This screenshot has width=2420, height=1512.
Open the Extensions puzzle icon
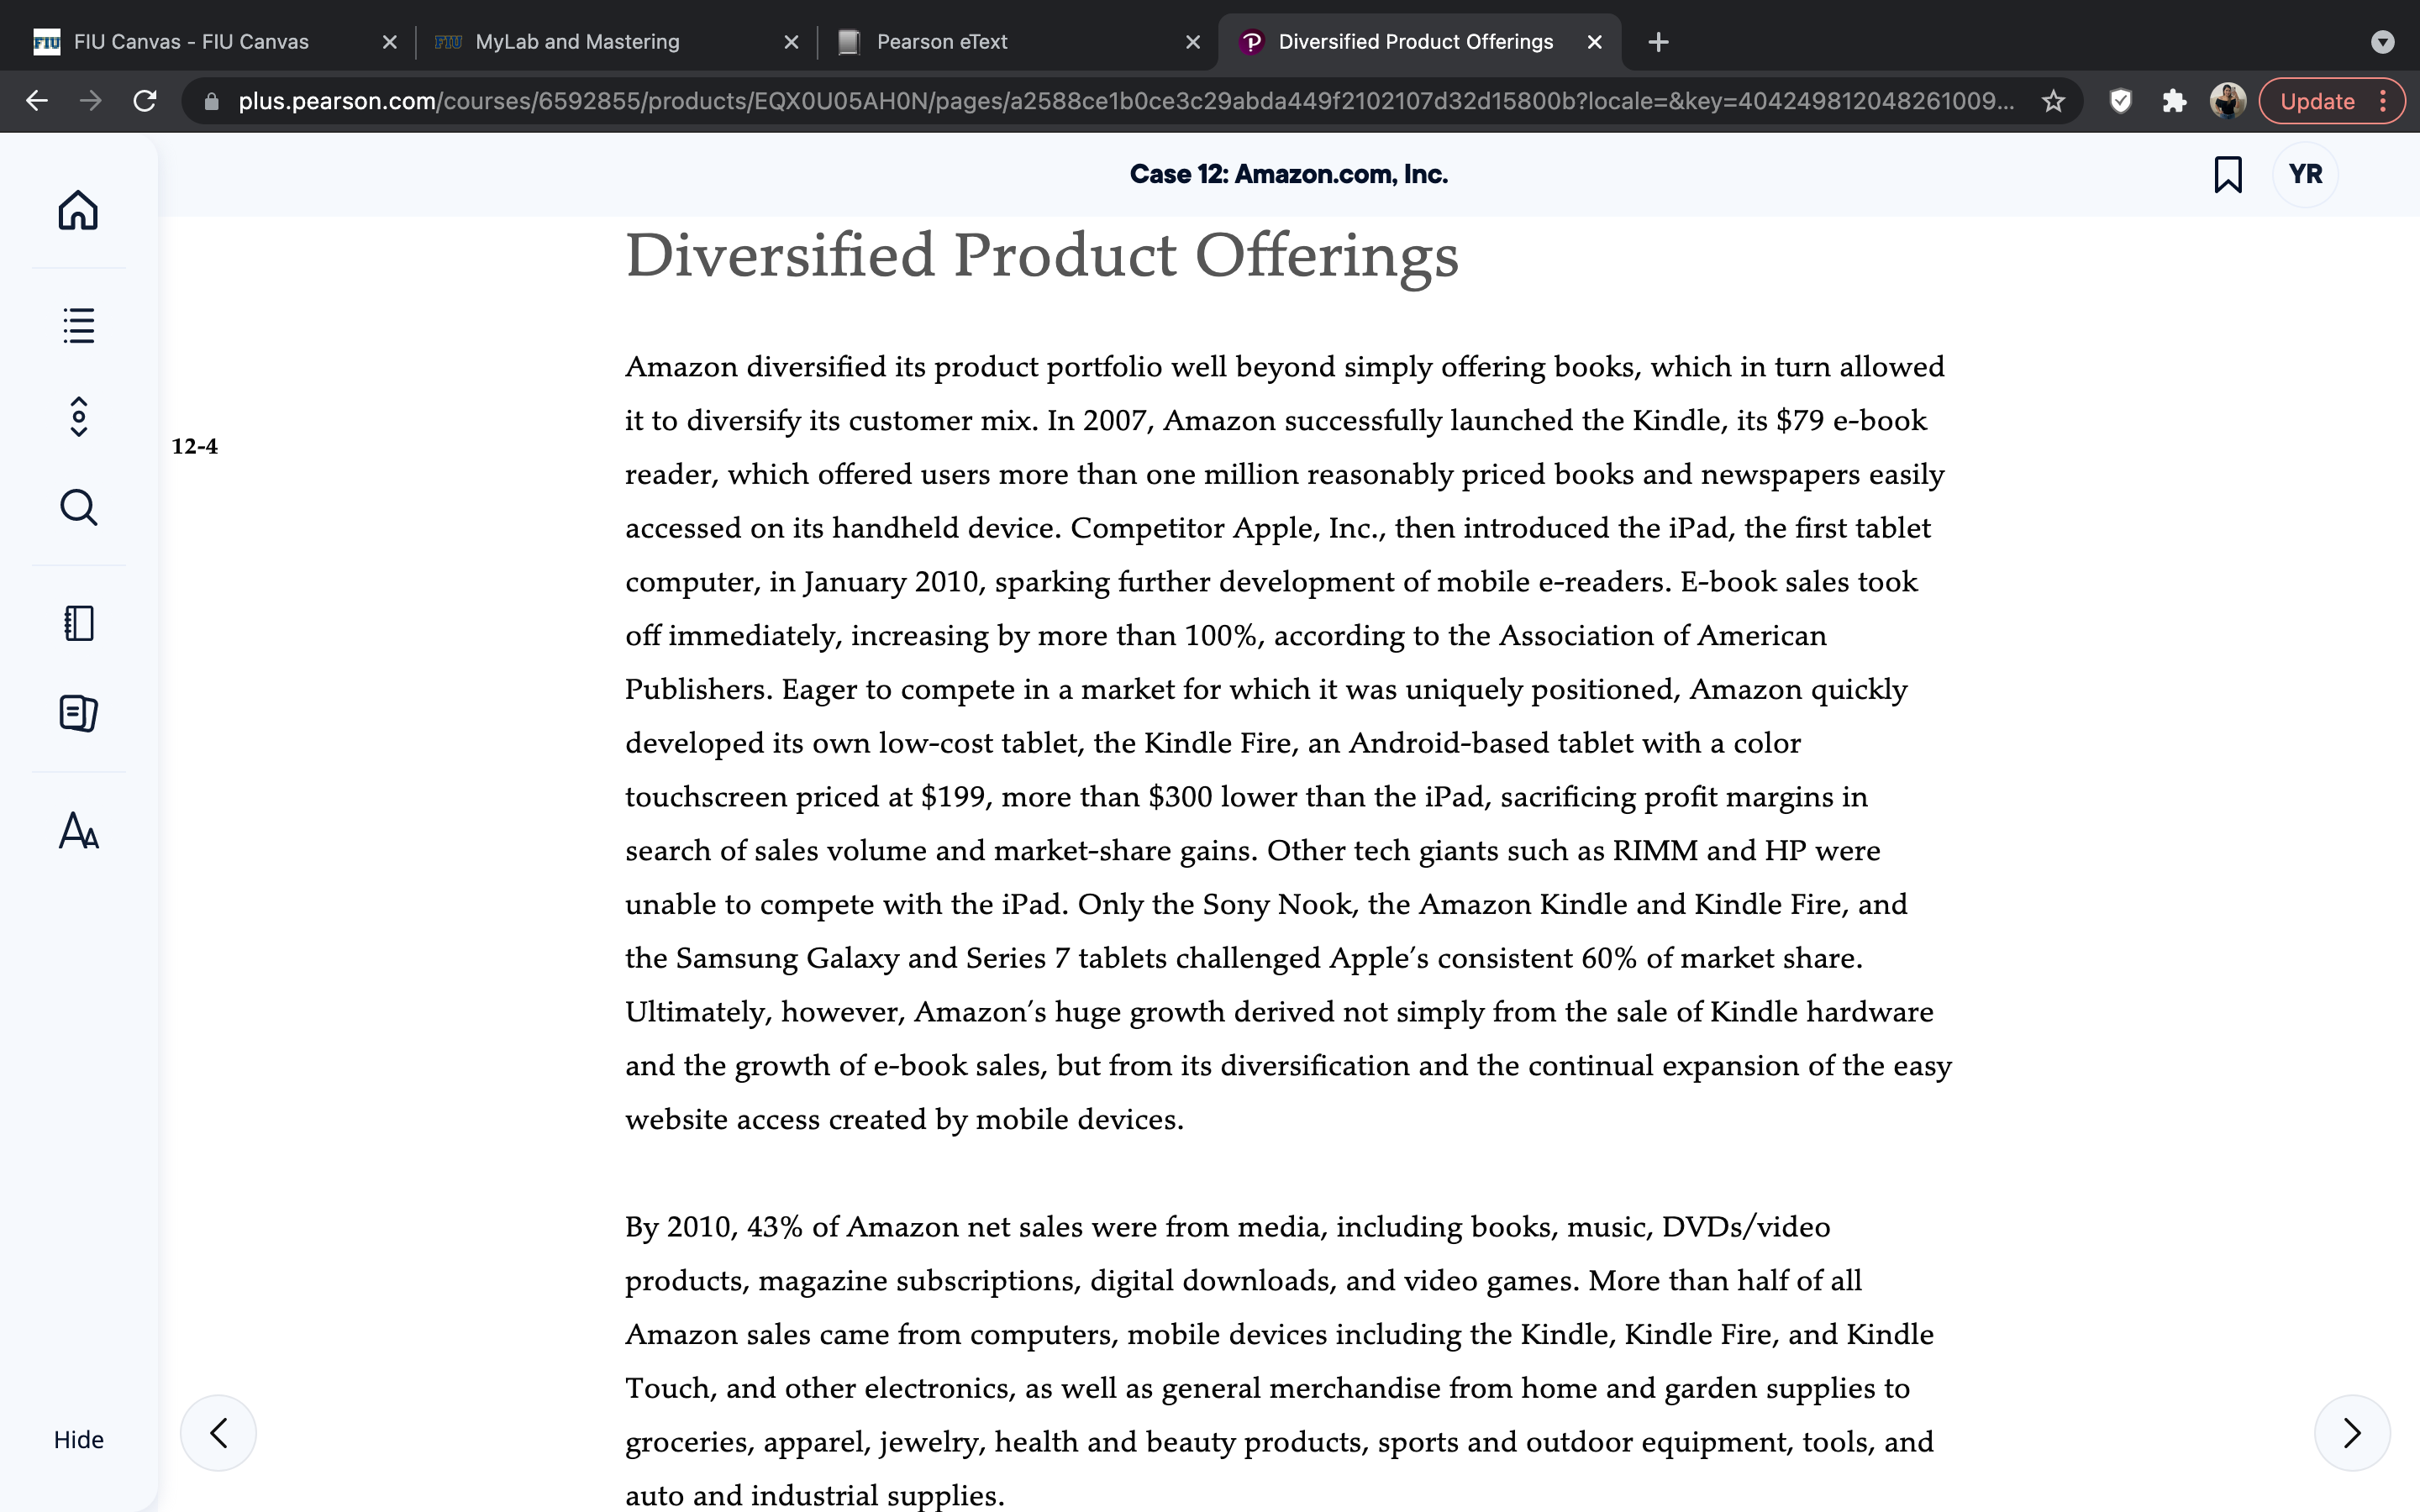pos(2174,101)
